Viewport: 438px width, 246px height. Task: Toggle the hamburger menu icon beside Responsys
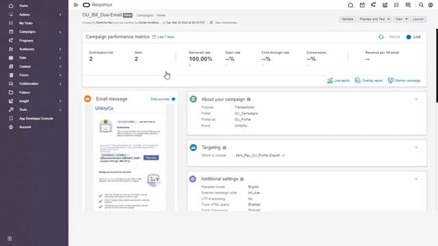coord(76,5)
